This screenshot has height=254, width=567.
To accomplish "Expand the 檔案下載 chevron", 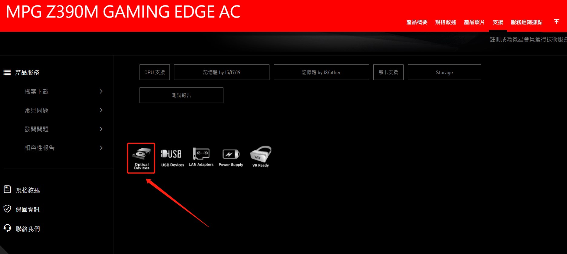I will click(101, 91).
